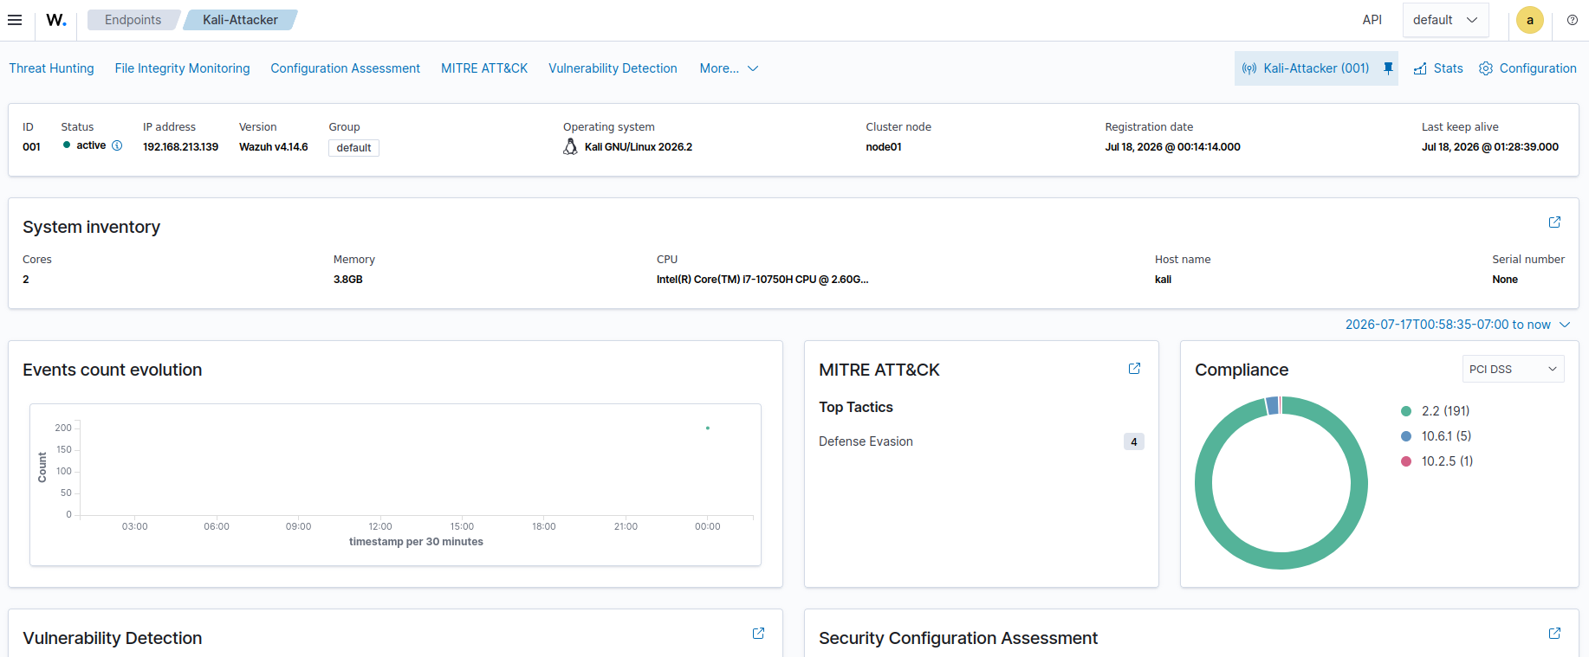Click the status info icon next to active
Screen dimensions: 1589x657
(x=117, y=145)
